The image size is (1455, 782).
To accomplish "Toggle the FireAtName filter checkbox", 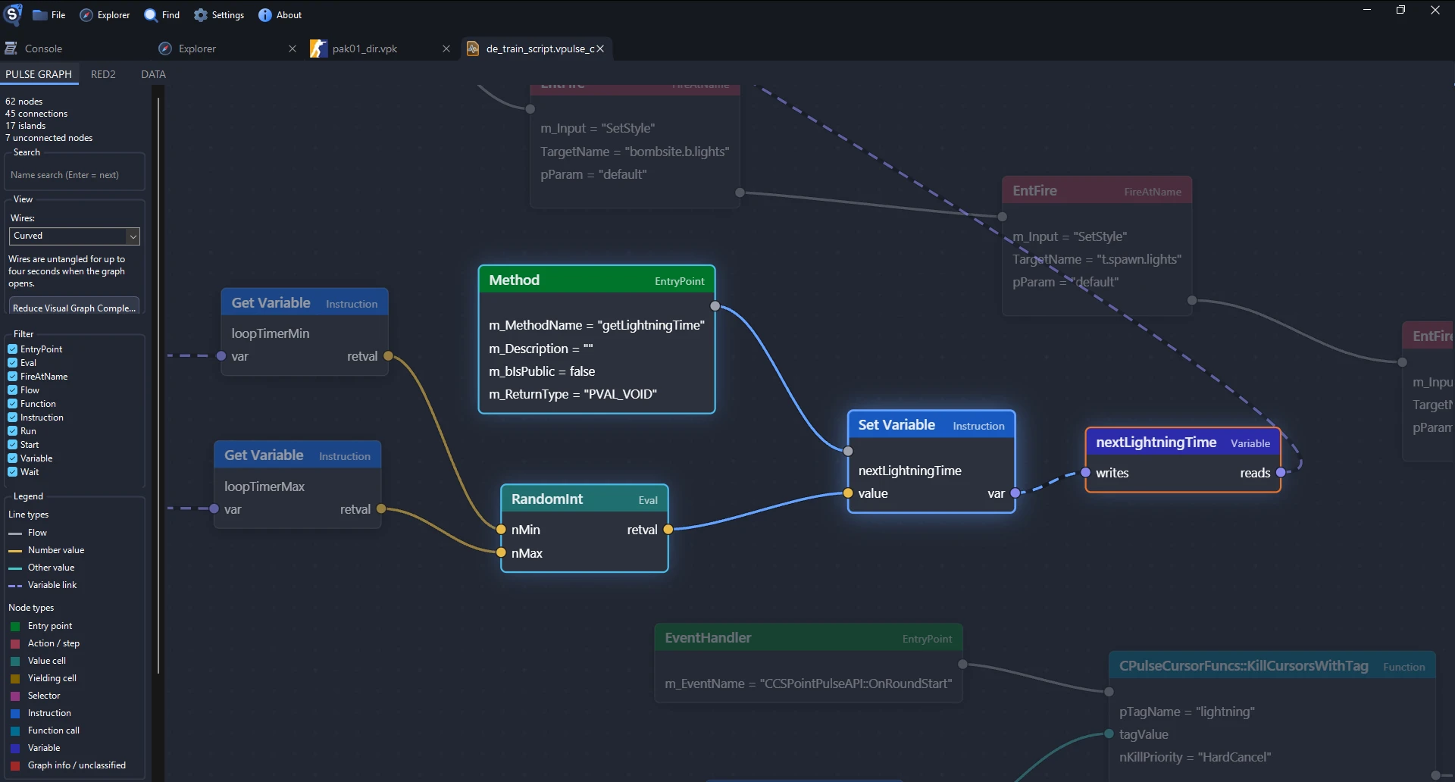I will [x=13, y=377].
